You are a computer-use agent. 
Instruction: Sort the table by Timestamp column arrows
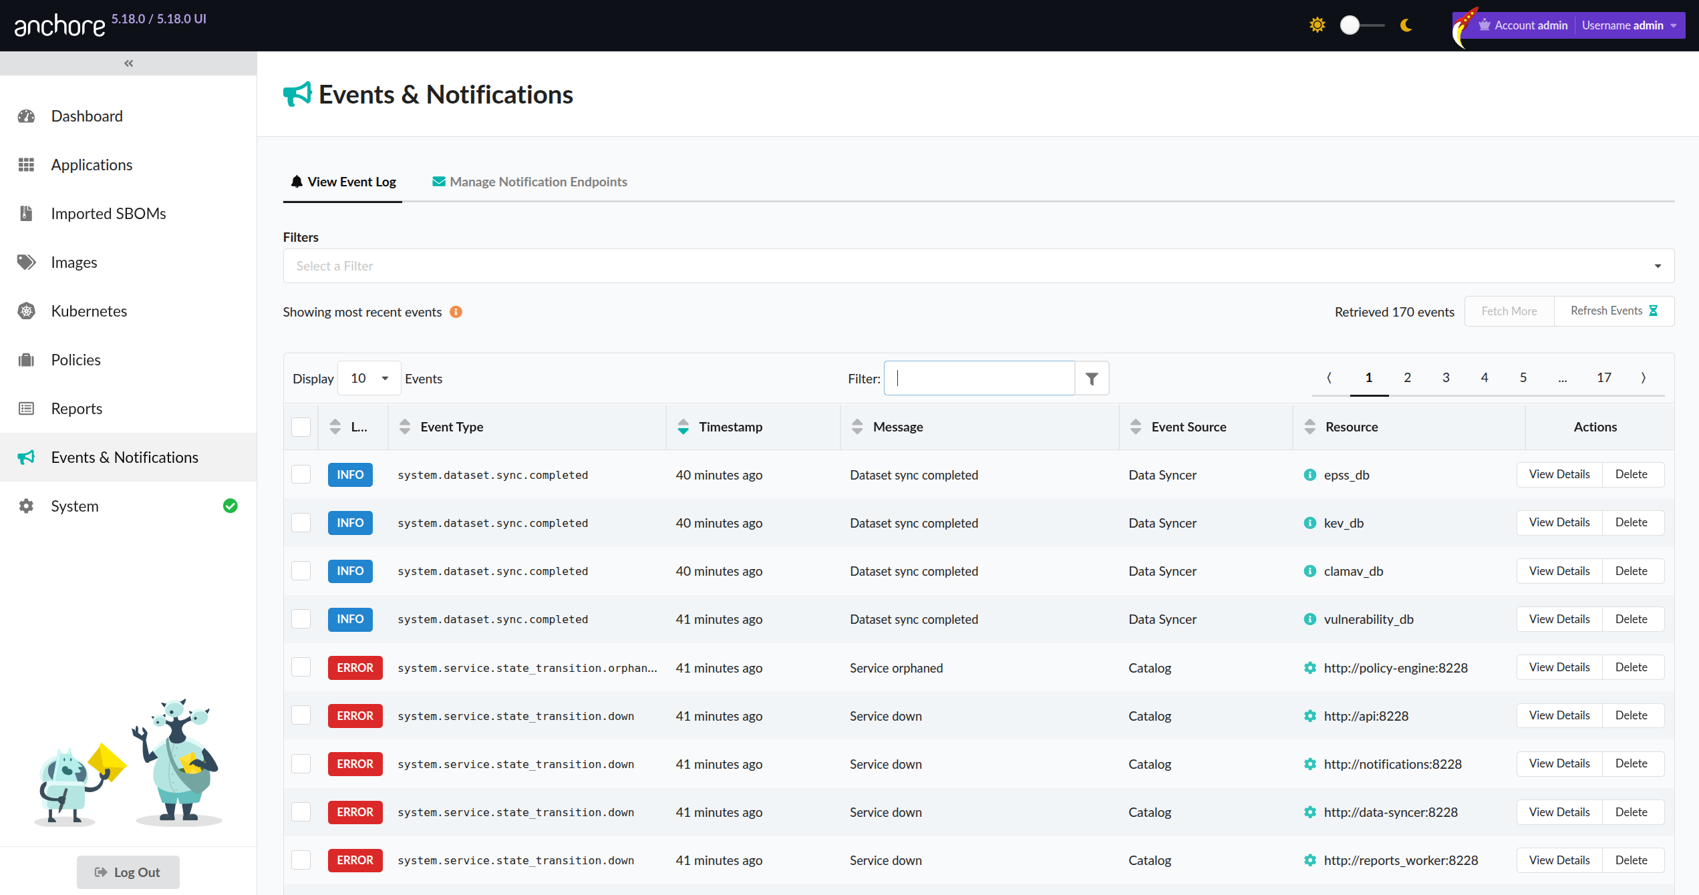(683, 427)
